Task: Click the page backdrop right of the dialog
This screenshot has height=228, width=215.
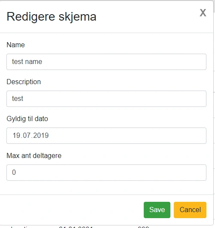Action: pyautogui.click(x=214, y=102)
